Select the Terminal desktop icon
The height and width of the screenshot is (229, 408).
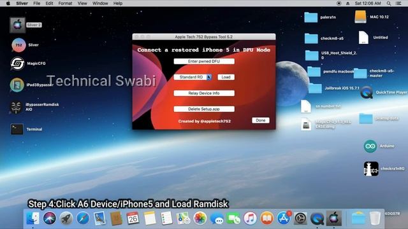click(17, 129)
